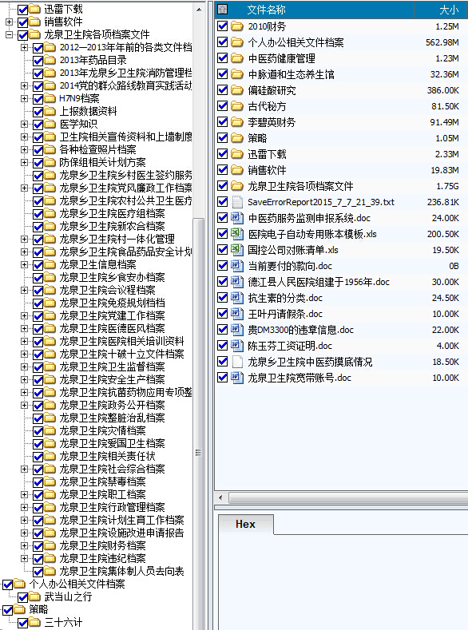The width and height of the screenshot is (468, 630).
Task: Click the text file icon of SaveErrorReport2015_7_7_21_39.txt
Action: point(237,202)
